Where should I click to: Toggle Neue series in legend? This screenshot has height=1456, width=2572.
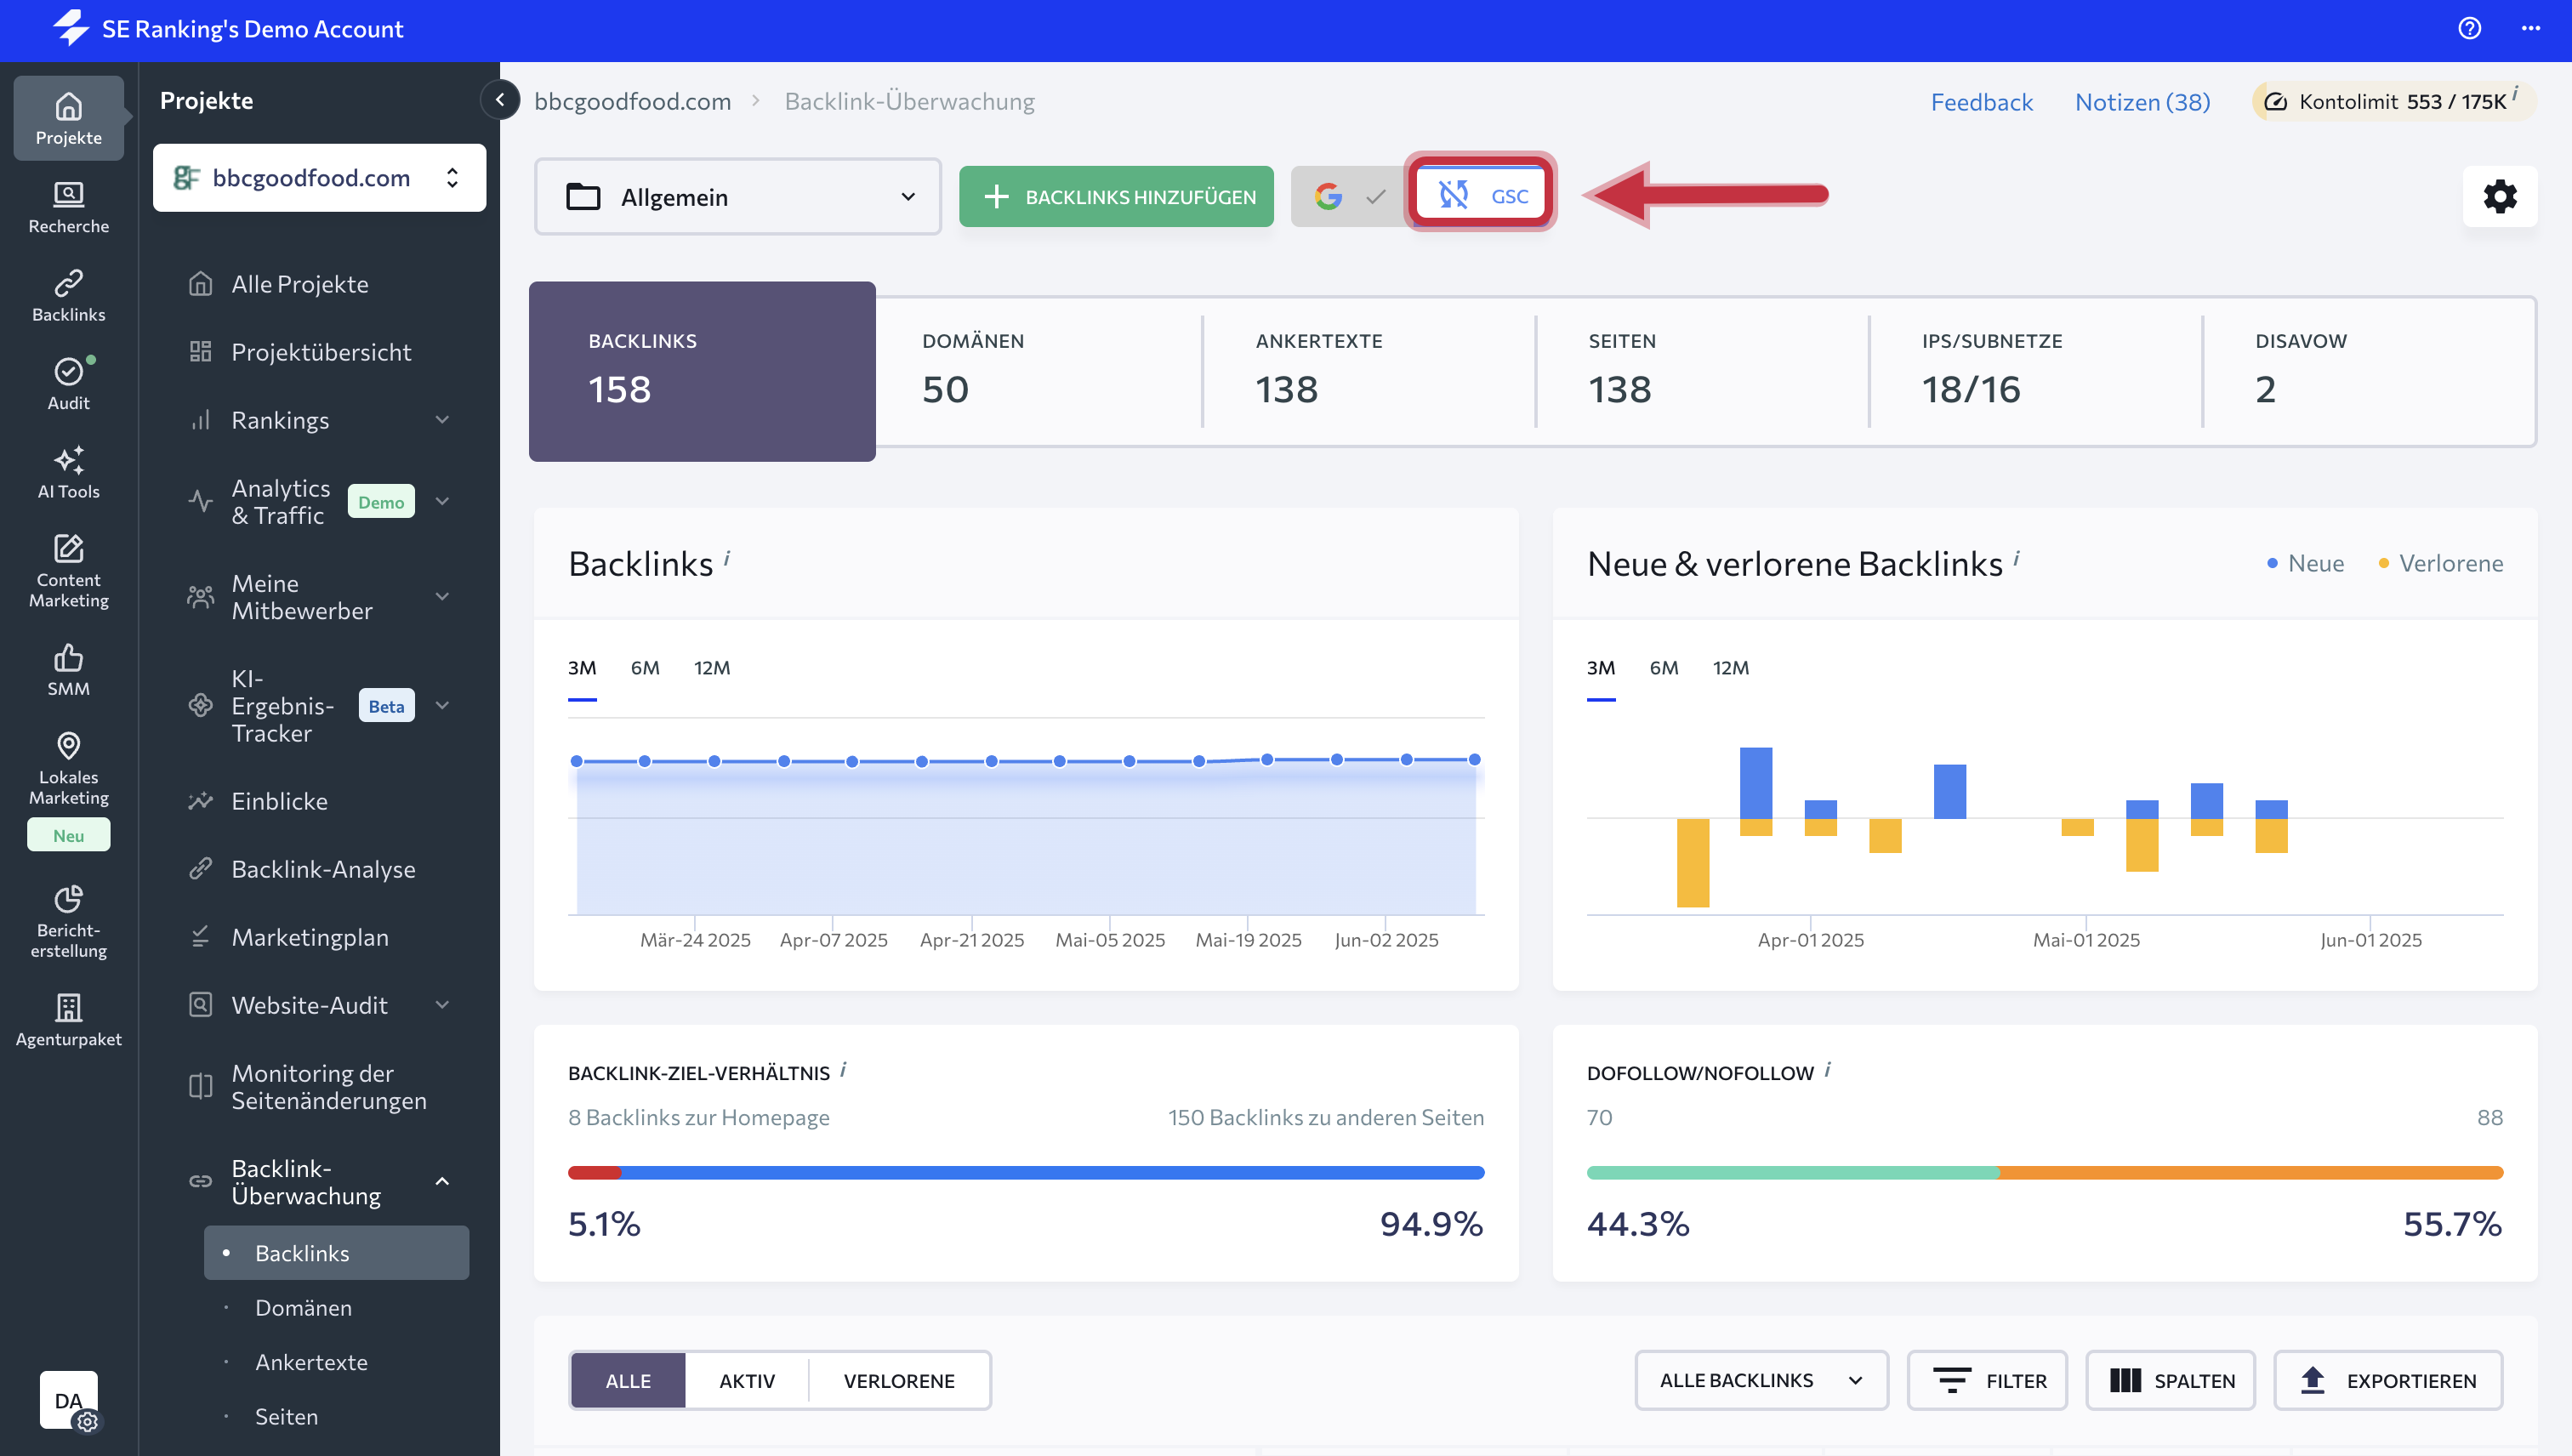pos(2304,563)
